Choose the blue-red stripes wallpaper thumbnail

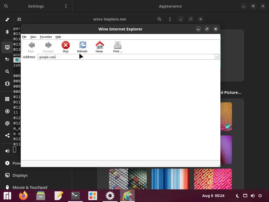170,179
